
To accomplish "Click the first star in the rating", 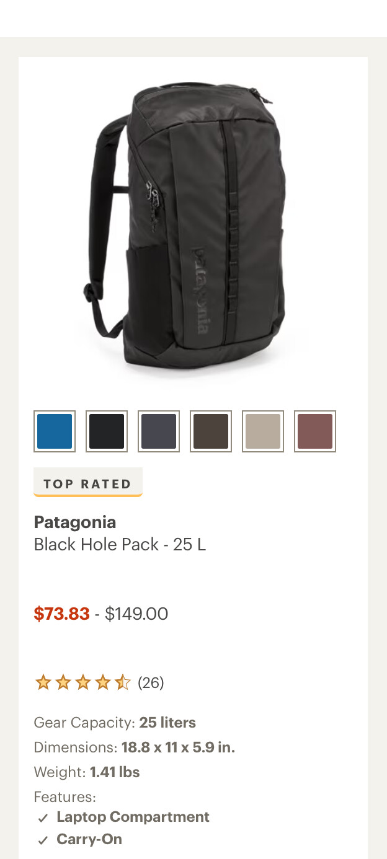I will [43, 683].
